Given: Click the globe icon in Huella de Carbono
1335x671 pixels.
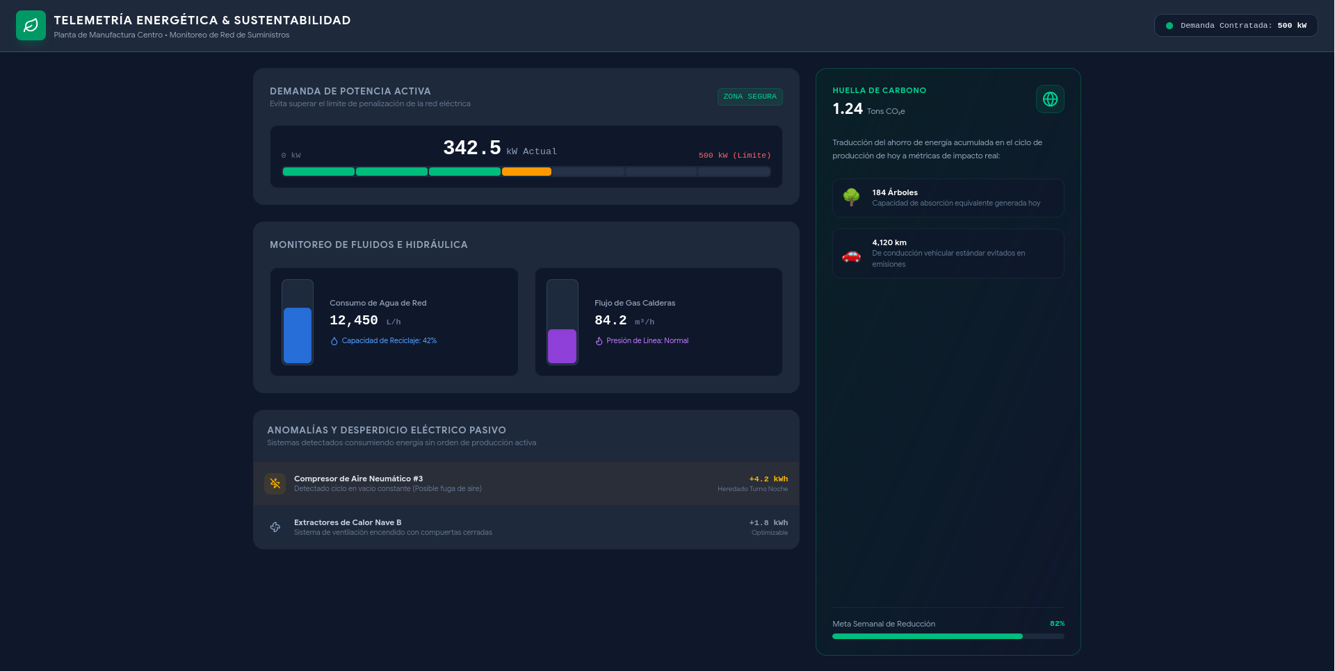Looking at the screenshot, I should click(1050, 99).
